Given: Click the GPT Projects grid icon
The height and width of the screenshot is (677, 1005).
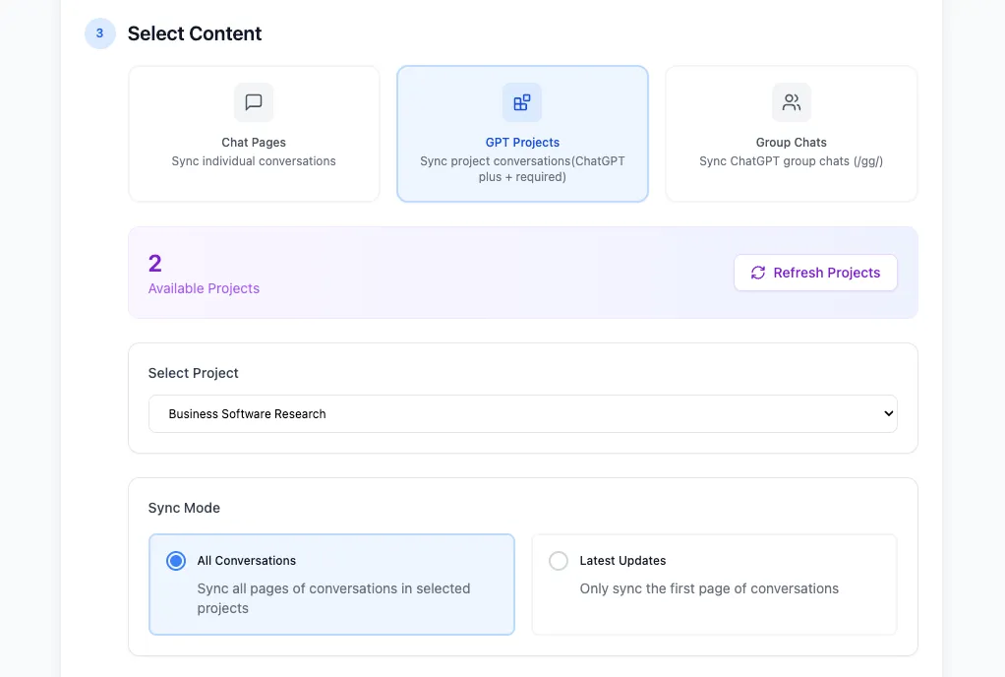Looking at the screenshot, I should click(522, 102).
